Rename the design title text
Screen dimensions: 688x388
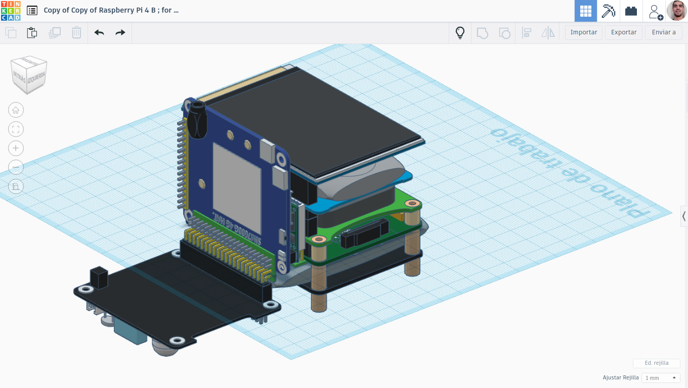[x=111, y=10]
